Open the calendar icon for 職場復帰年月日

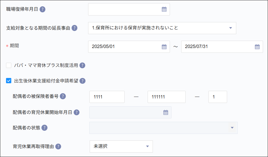coord(164,9)
